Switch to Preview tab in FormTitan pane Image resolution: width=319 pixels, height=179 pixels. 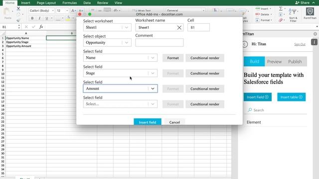pos(274,62)
